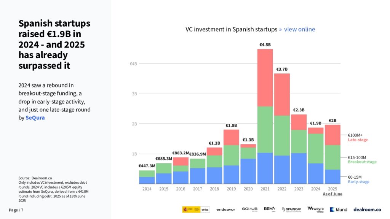Click the 2019 red late-stage bar segment
Viewport: 390px width, 219px height.
[x=231, y=137]
